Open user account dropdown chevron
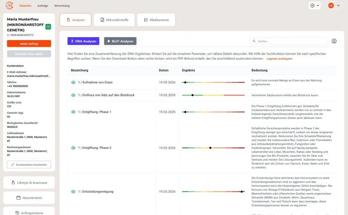This screenshot has height=215, width=348. click(338, 5)
